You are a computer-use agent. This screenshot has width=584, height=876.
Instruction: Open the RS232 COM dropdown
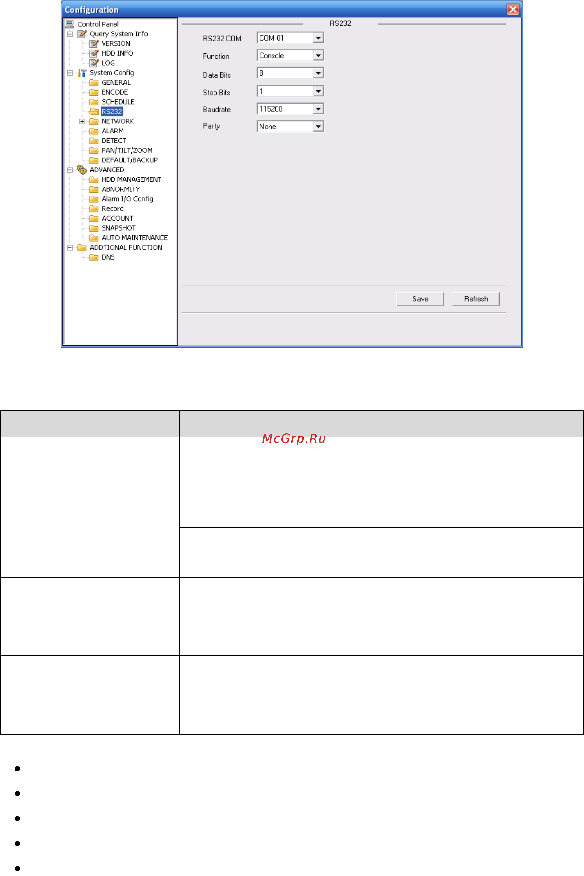click(x=318, y=38)
